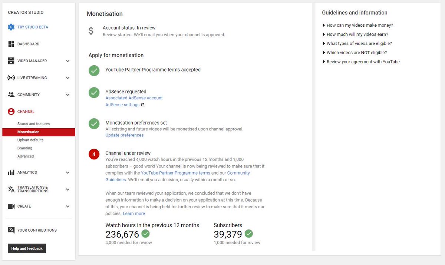Click the 'Guidelines and information' heading
This screenshot has width=445, height=265.
[x=355, y=13]
